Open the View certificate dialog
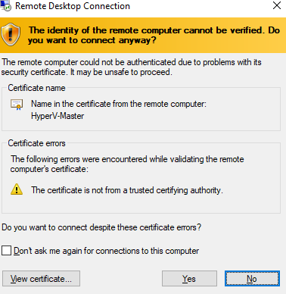286x294 pixels. pos(41,279)
